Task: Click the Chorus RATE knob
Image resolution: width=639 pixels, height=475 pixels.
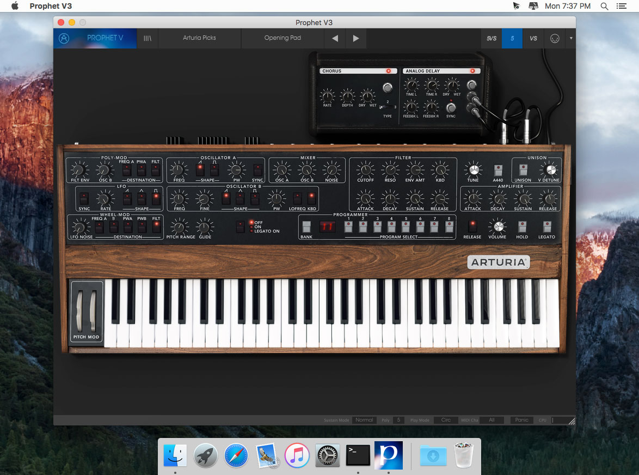Action: click(x=327, y=96)
